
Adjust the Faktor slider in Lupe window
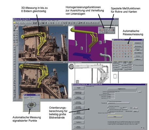[31, 97]
